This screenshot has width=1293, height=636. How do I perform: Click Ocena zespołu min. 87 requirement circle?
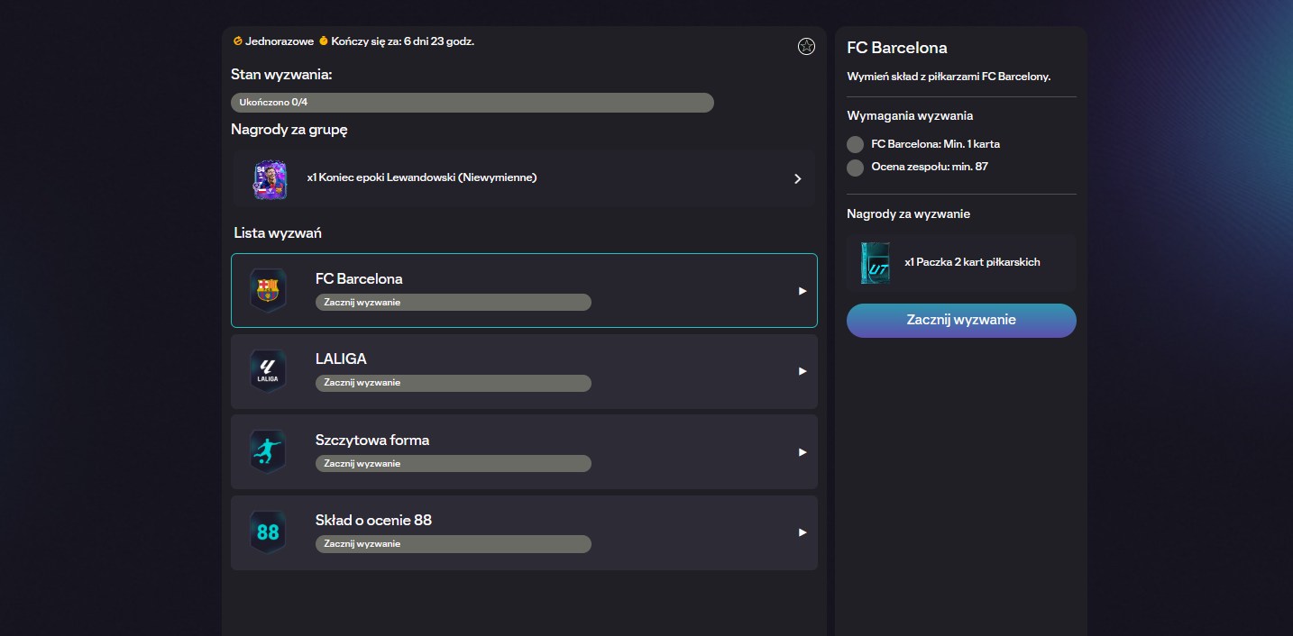[x=856, y=168]
